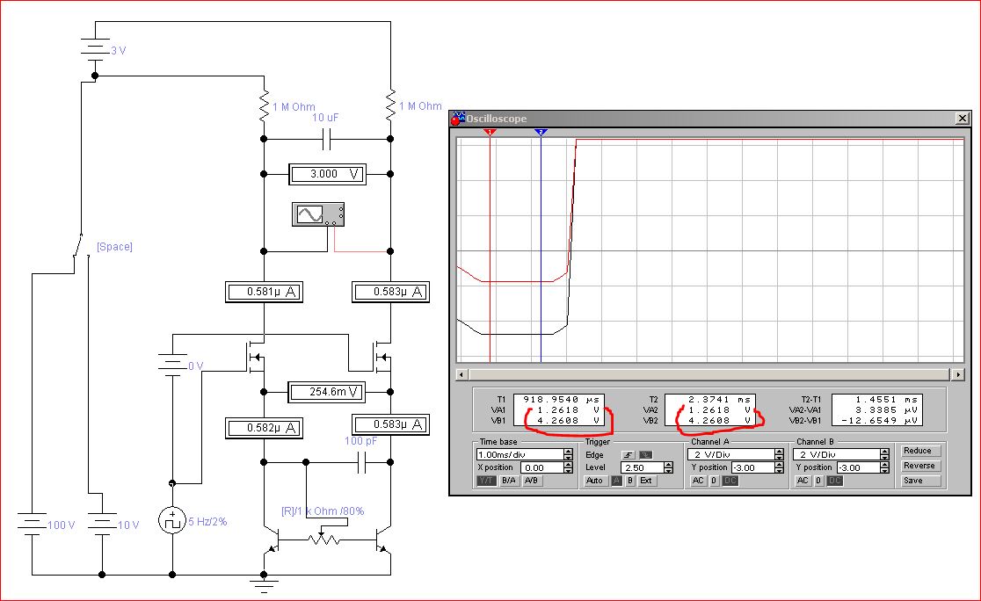Image resolution: width=981 pixels, height=601 pixels.
Task: Click the ground symbol in the circuit
Action: 264,582
